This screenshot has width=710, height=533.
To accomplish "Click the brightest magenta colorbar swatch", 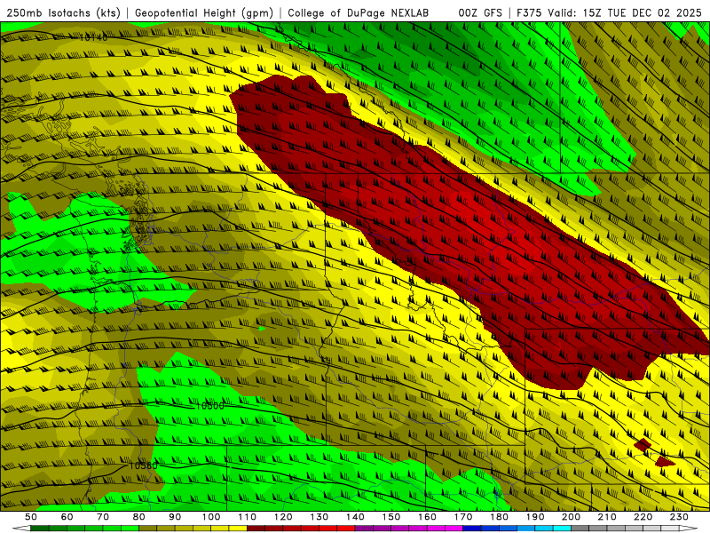I will pyautogui.click(x=454, y=529).
